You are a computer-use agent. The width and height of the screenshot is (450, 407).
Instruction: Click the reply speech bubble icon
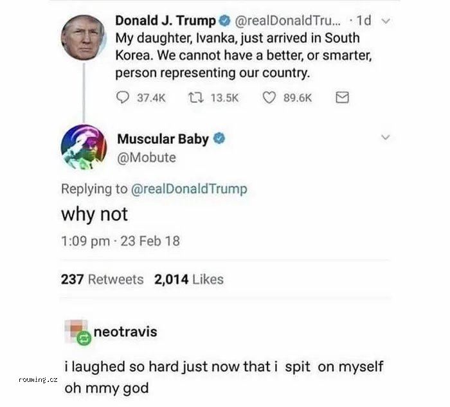(123, 98)
